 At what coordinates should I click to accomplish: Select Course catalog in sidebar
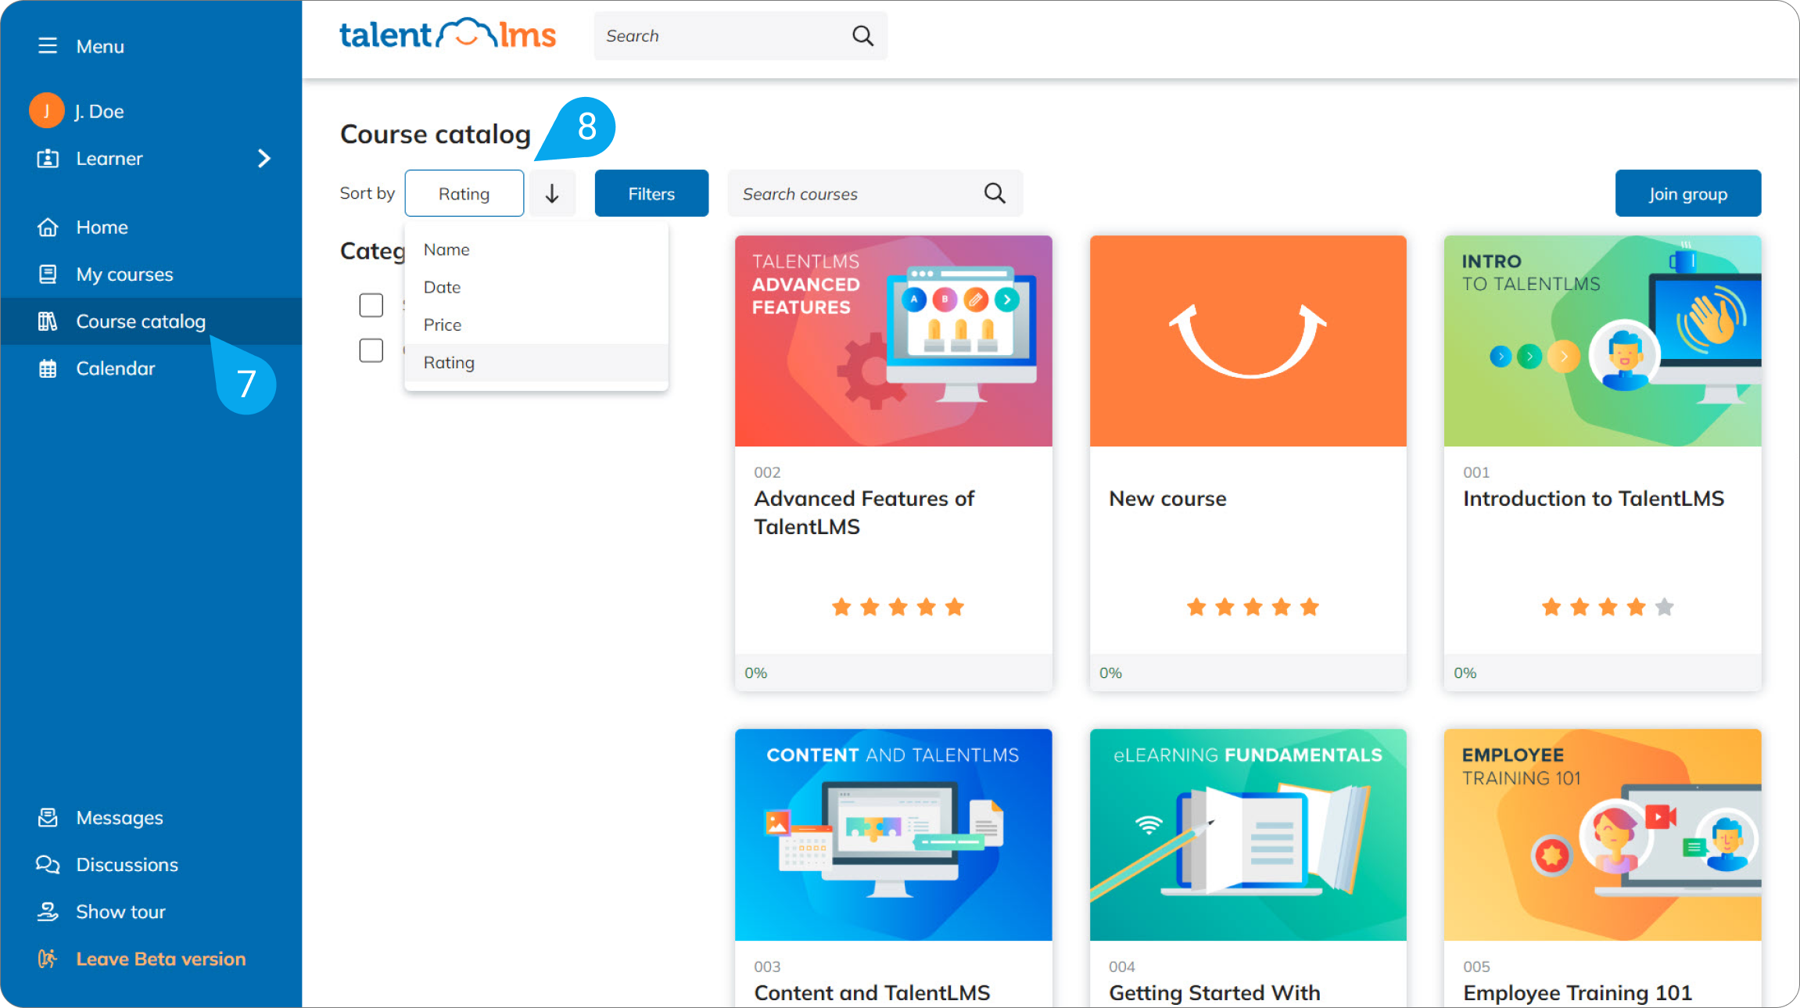click(151, 321)
